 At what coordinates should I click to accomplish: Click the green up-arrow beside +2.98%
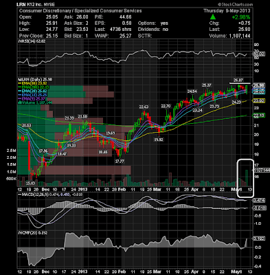coord(213,17)
